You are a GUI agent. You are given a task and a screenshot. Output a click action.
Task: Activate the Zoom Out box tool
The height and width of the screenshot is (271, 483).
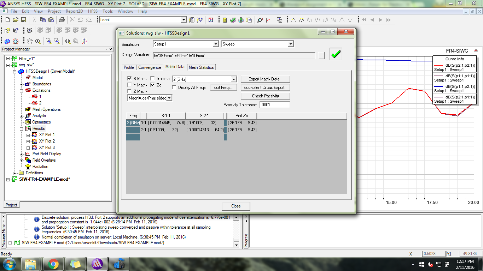[57, 41]
